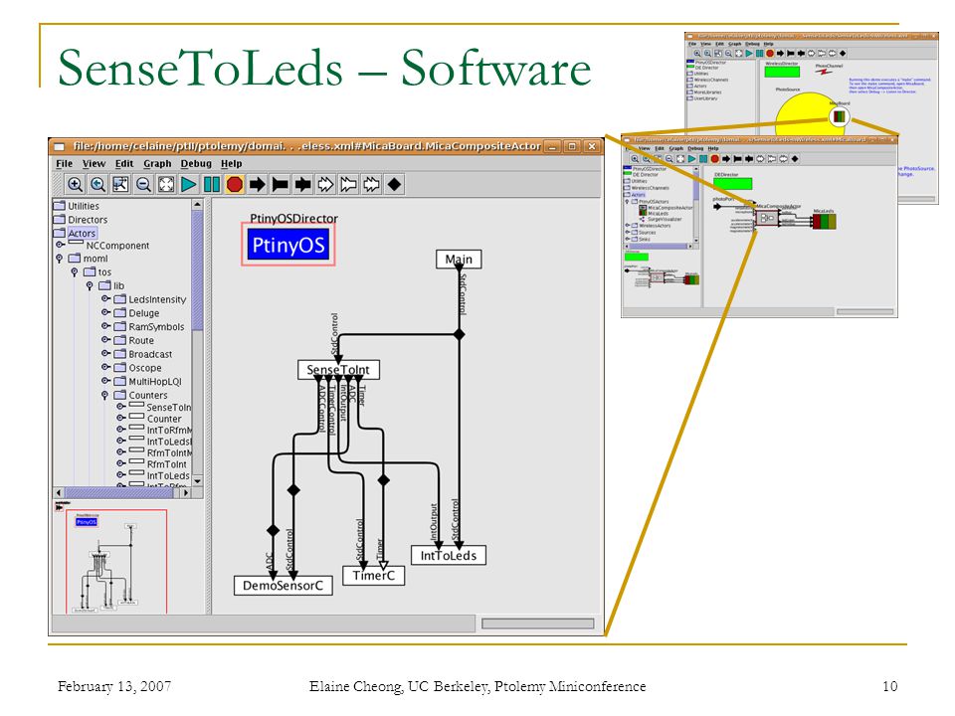
Task: Select the RfmToInt tree entry
Action: (x=159, y=464)
